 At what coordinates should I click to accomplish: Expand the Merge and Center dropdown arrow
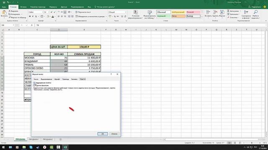pyautogui.click(x=106, y=17)
